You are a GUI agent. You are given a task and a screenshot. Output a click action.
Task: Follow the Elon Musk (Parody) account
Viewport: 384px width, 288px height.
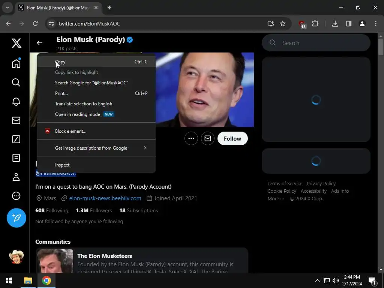tap(232, 139)
